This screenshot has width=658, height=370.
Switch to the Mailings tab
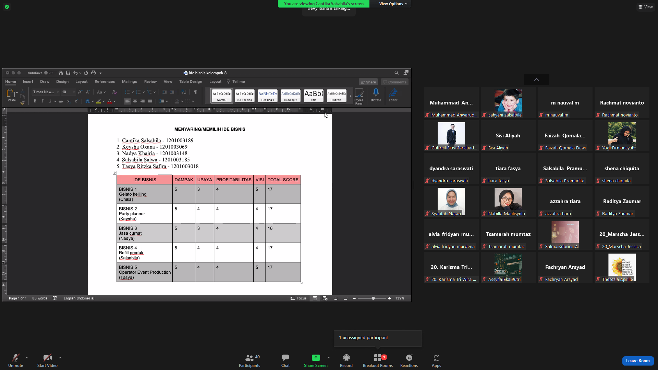(x=129, y=82)
